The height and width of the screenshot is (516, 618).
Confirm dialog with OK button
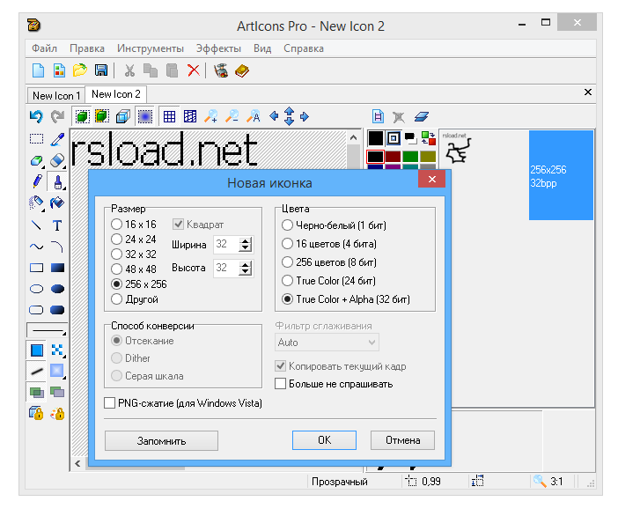324,440
